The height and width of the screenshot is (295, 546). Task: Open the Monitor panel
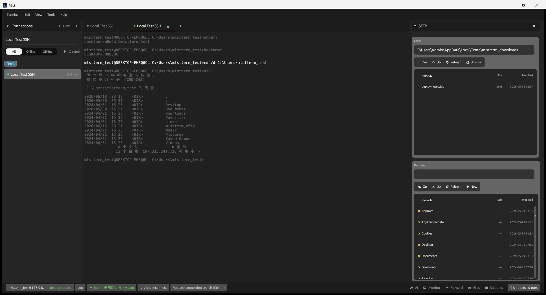(432, 288)
